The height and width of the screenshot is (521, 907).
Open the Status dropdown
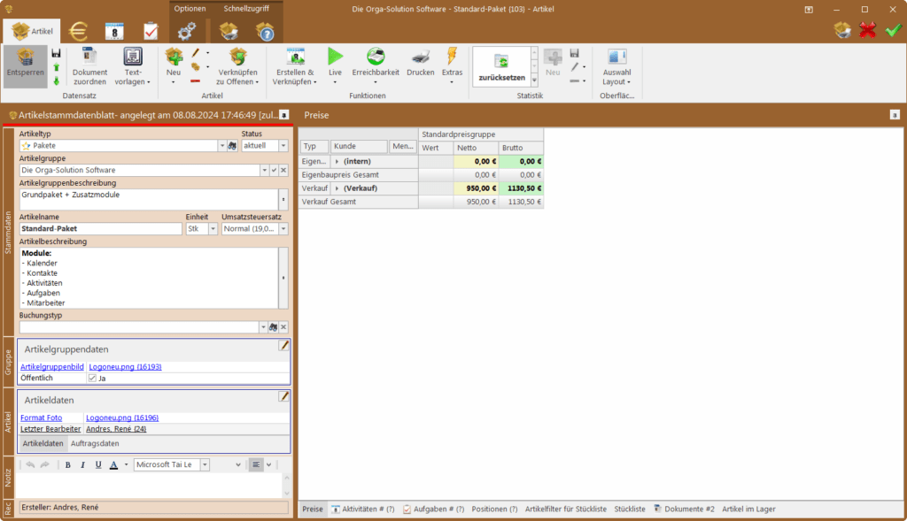(x=283, y=146)
